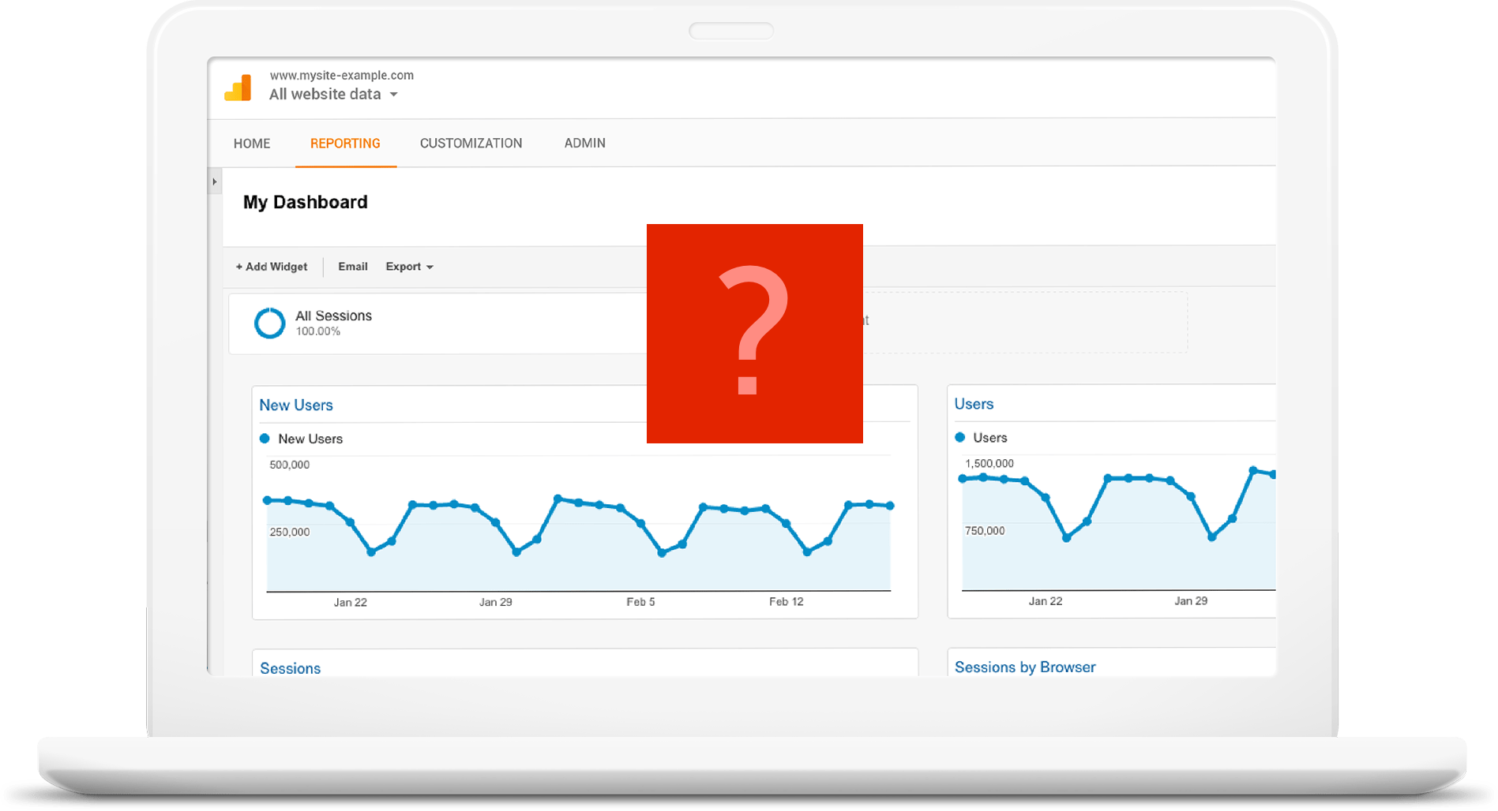Open the CUSTOMIZATION tab
The height and width of the screenshot is (811, 1498).
click(471, 144)
